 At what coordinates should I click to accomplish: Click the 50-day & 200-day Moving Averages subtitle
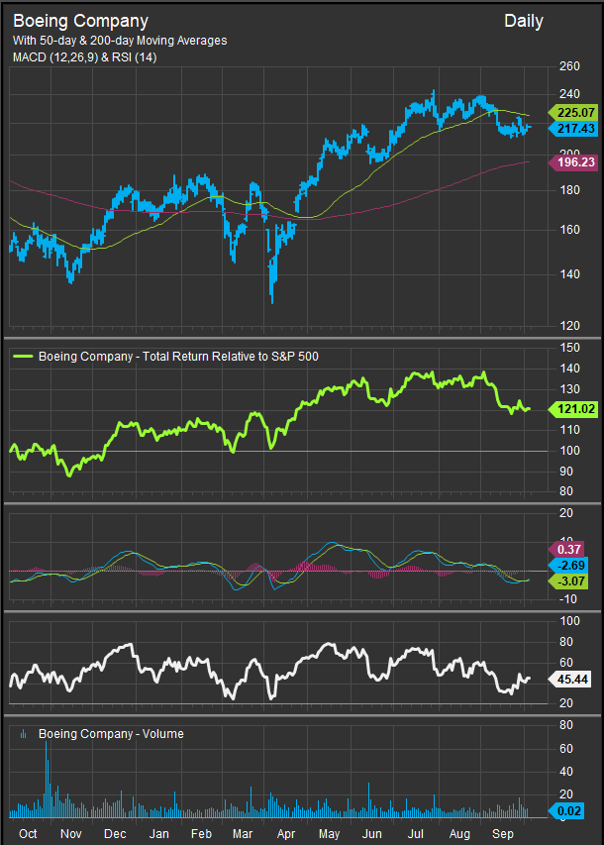[x=120, y=41]
